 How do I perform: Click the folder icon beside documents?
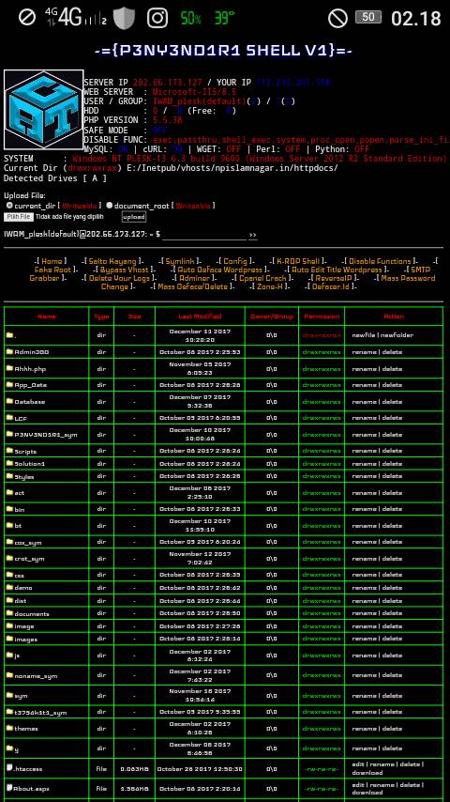9,613
